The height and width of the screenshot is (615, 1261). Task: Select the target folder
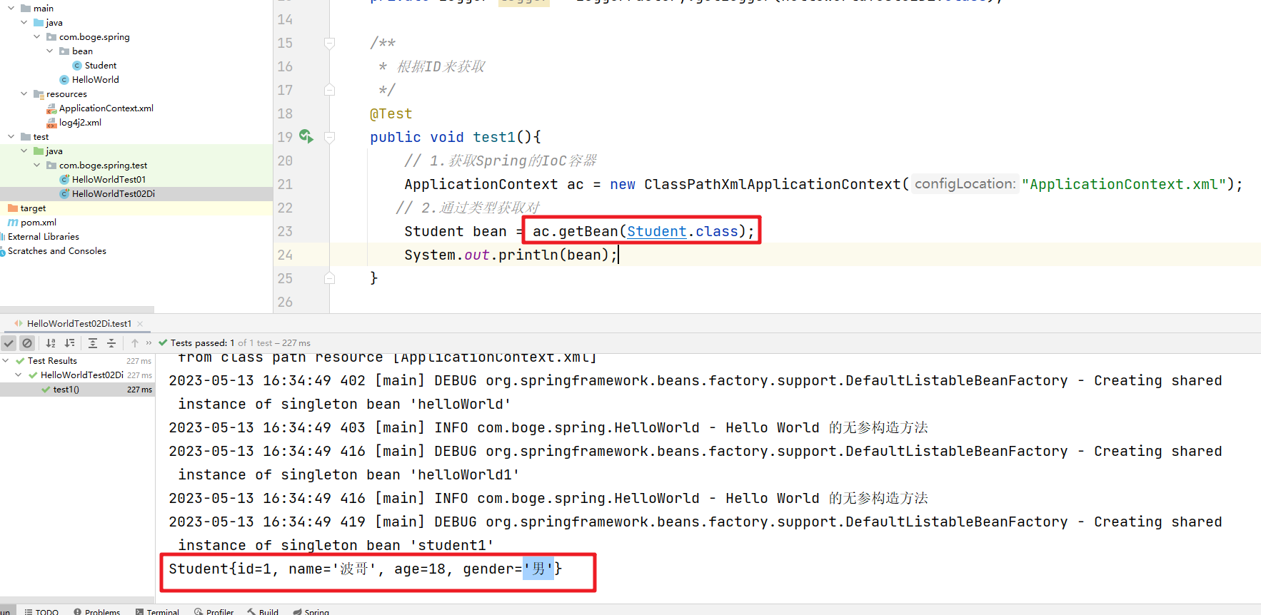[x=33, y=208]
